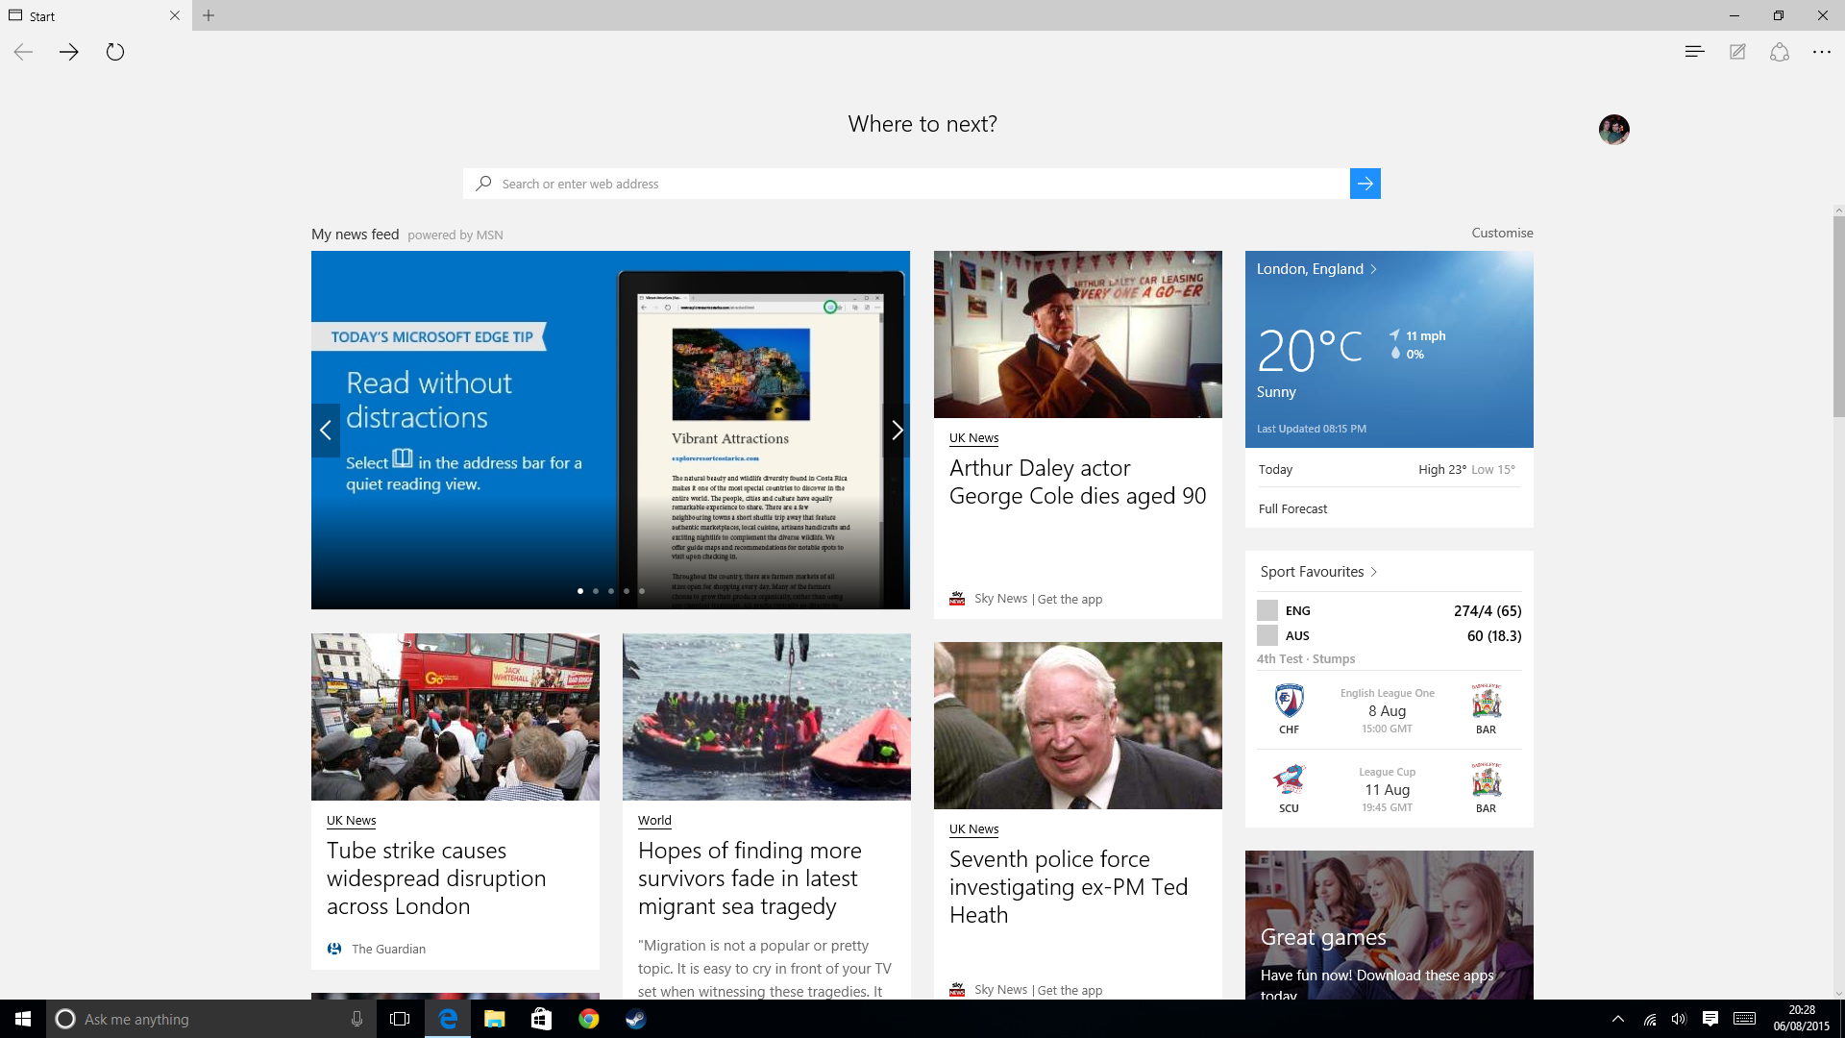This screenshot has height=1038, width=1845.
Task: Click the search address input field
Action: pyautogui.click(x=906, y=184)
